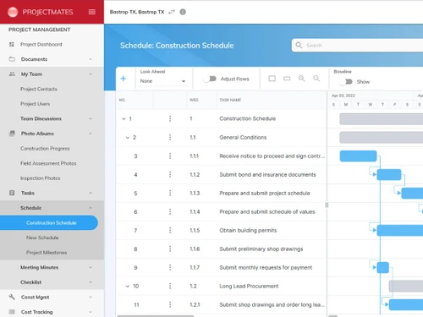Open row menu for Long Lead Procurement
Viewport: 423px width, 317px height.
pyautogui.click(x=170, y=286)
